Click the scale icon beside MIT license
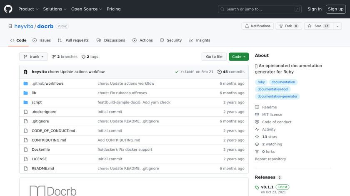Image resolution: width=350 pixels, height=196 pixels. tap(257, 115)
